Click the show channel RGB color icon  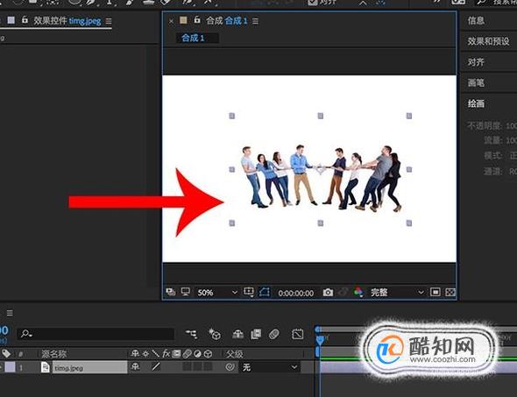click(358, 292)
